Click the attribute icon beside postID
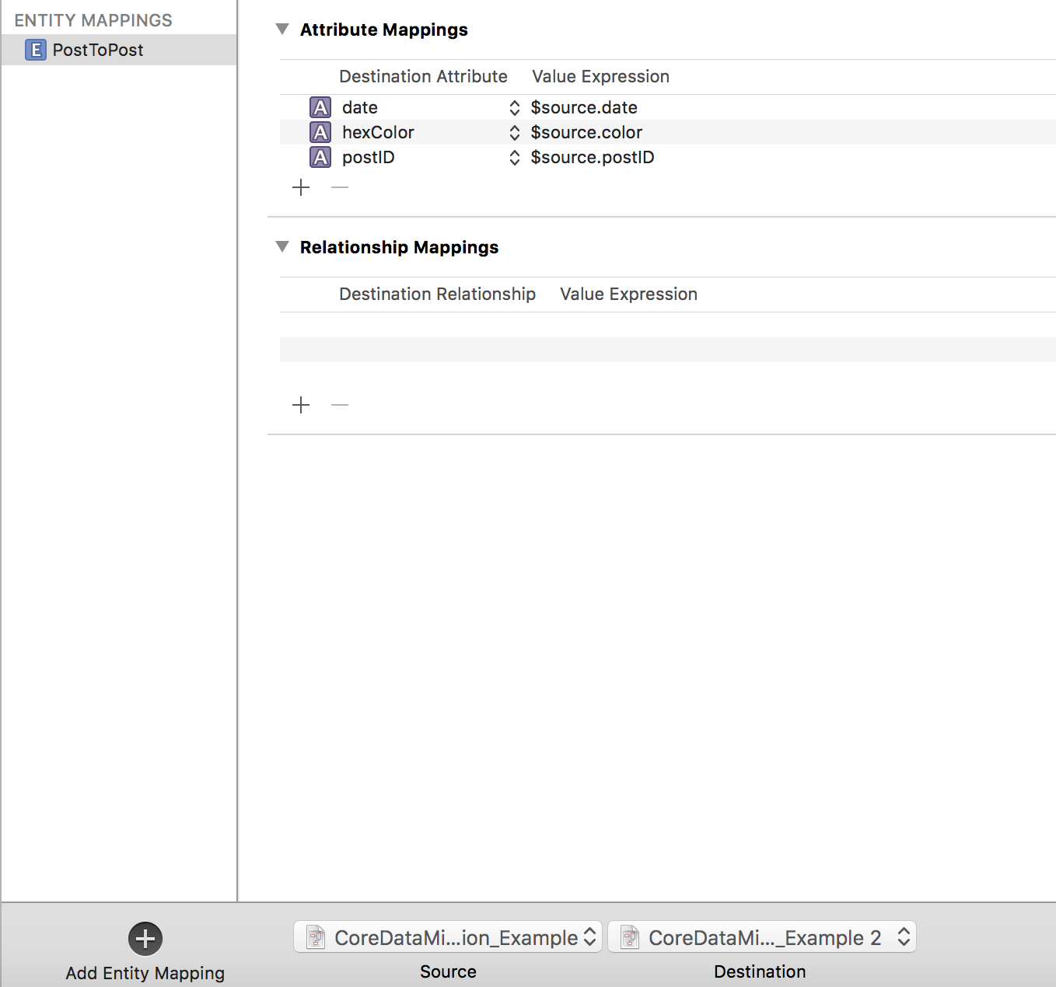This screenshot has height=987, width=1056. pos(320,157)
